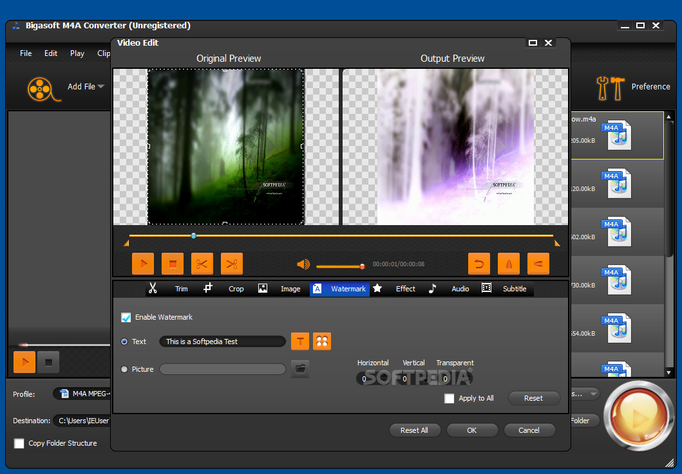This screenshot has width=682, height=474.
Task: Click the scissors cut-start button
Action: pyautogui.click(x=202, y=264)
